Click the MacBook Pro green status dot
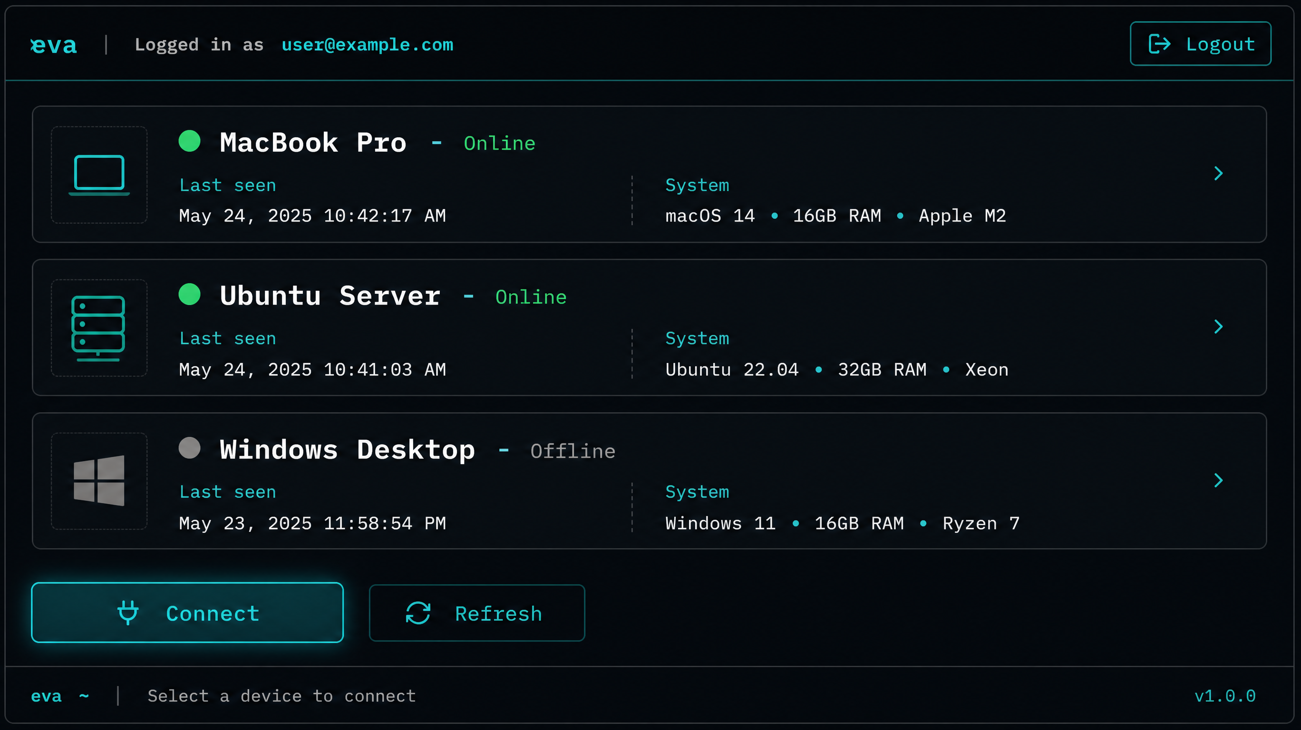The width and height of the screenshot is (1301, 730). 190,141
